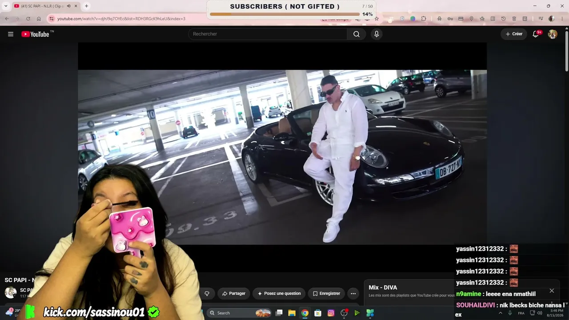569x320 pixels.
Task: Open the Chrome three-dot menu
Action: (x=562, y=19)
